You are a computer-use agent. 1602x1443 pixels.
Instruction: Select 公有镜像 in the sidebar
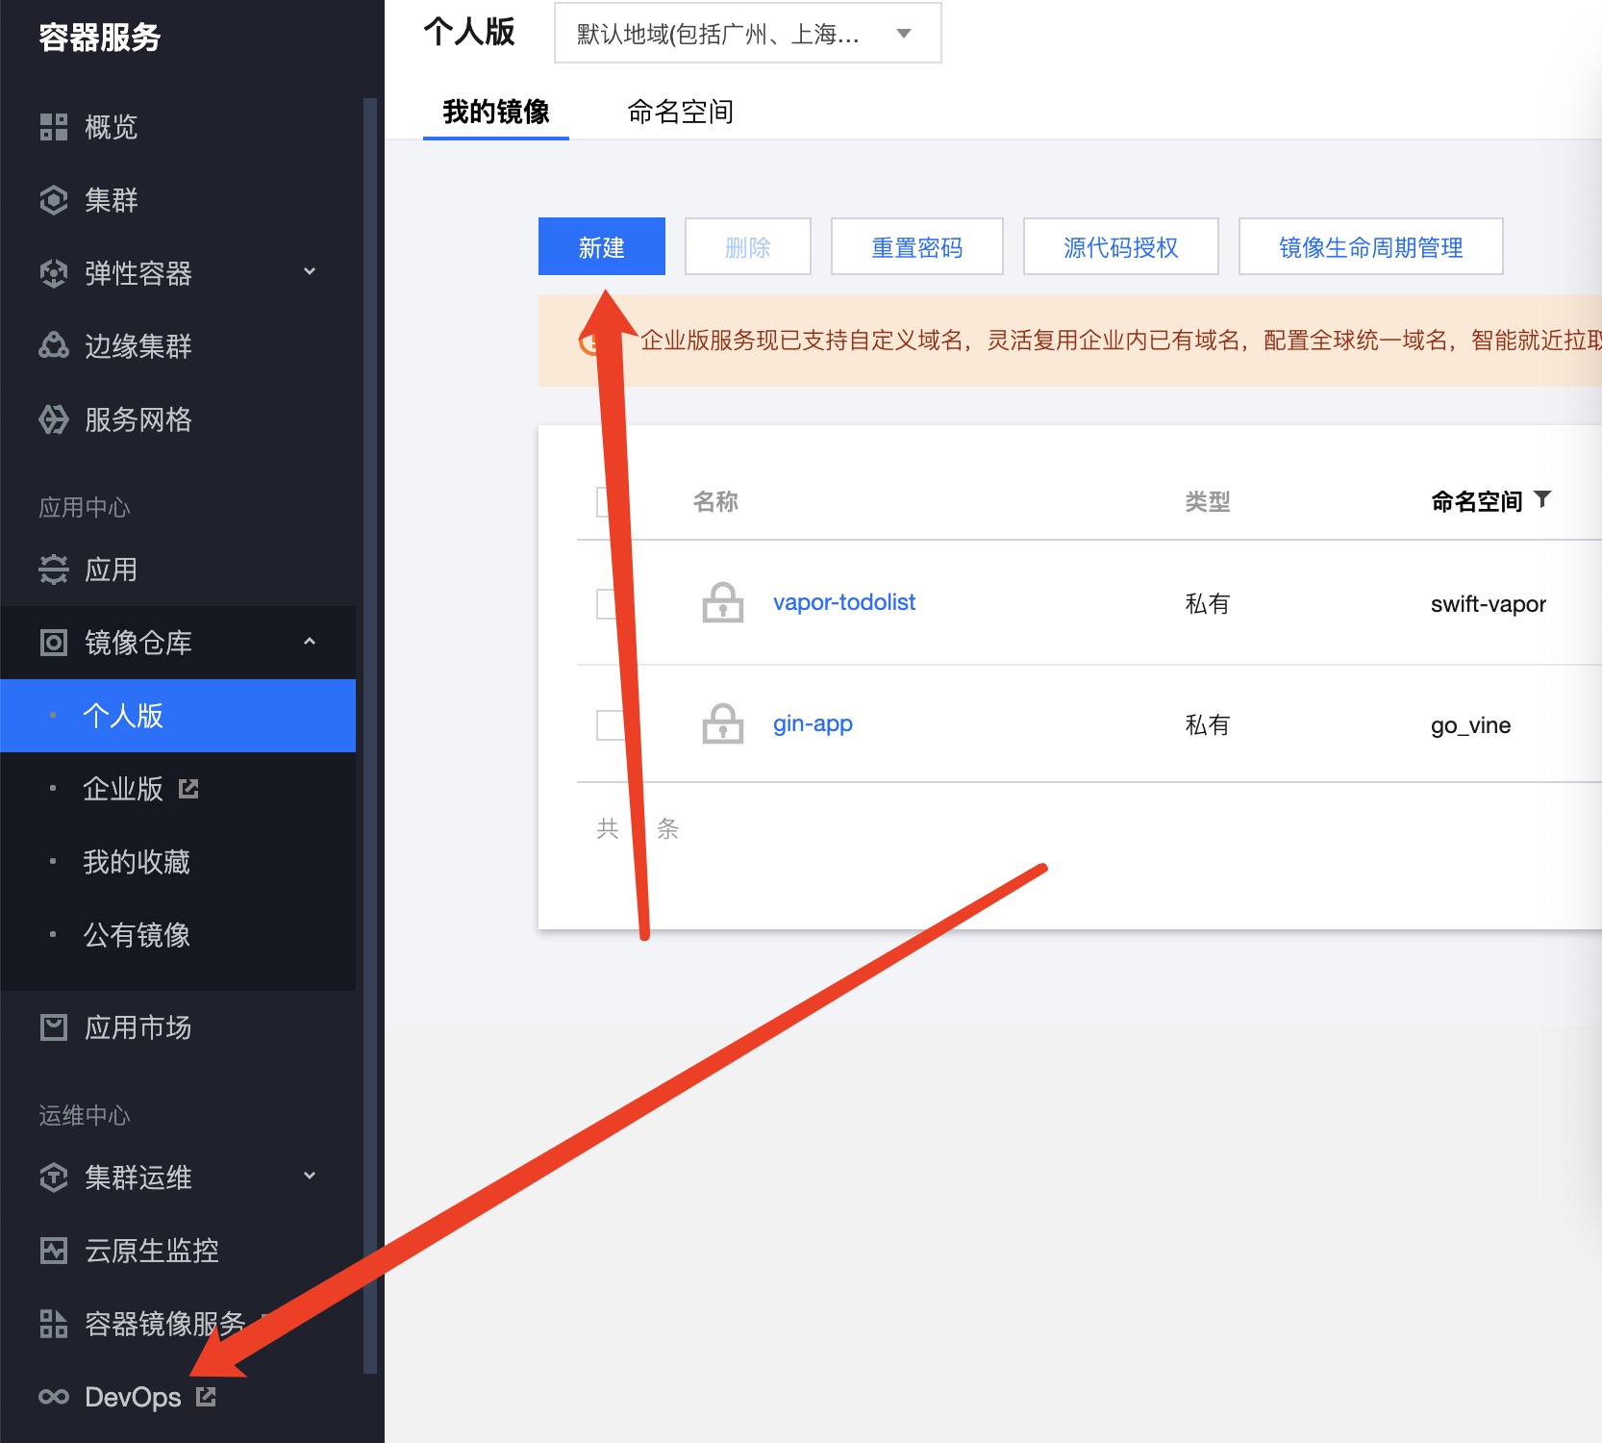point(137,935)
